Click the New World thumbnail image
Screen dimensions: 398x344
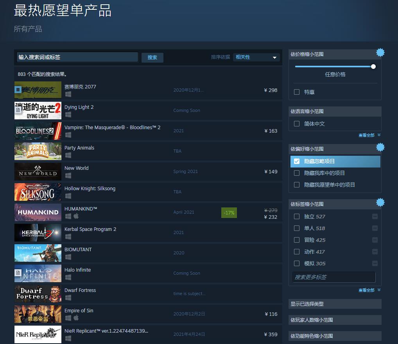click(38, 171)
